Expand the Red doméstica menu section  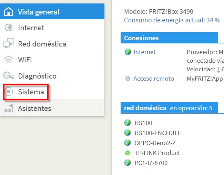tap(42, 44)
